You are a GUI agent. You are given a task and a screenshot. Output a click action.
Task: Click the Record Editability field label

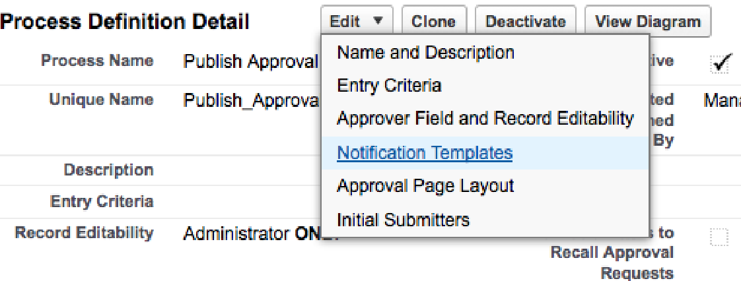coord(84,233)
